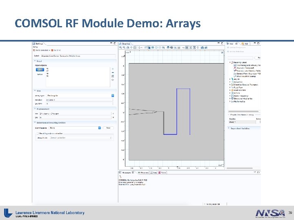
Task: Click the camera Image Snapshot icon
Action: click(x=202, y=48)
